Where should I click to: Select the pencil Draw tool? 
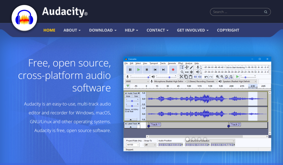(x=191, y=67)
